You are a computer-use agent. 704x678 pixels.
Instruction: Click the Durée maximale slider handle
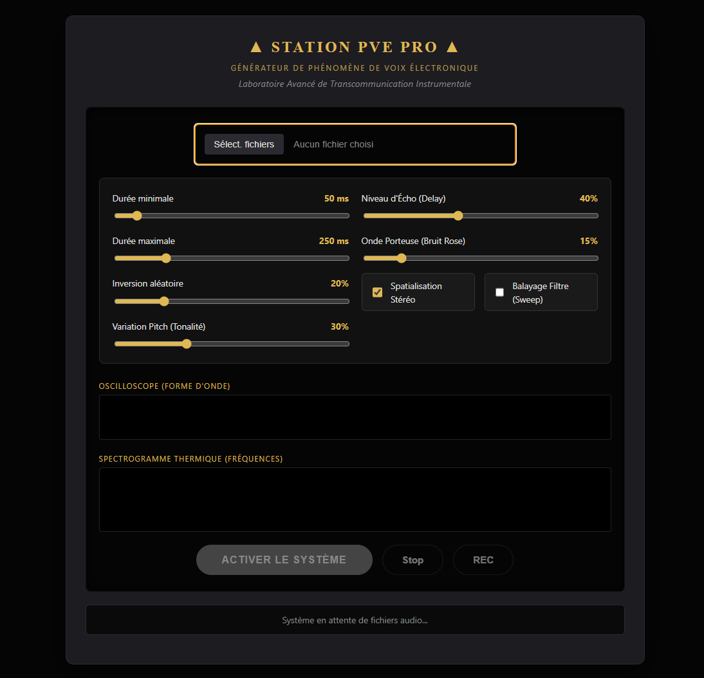click(x=166, y=258)
